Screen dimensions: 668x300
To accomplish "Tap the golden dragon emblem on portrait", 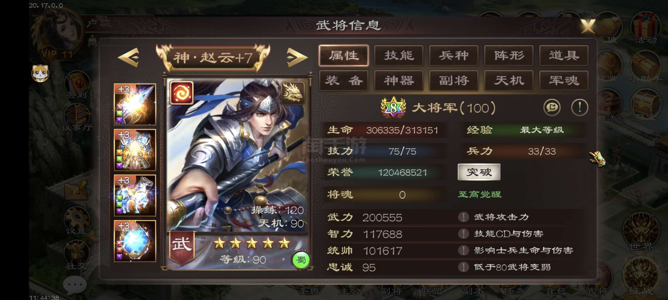I will click(x=293, y=93).
